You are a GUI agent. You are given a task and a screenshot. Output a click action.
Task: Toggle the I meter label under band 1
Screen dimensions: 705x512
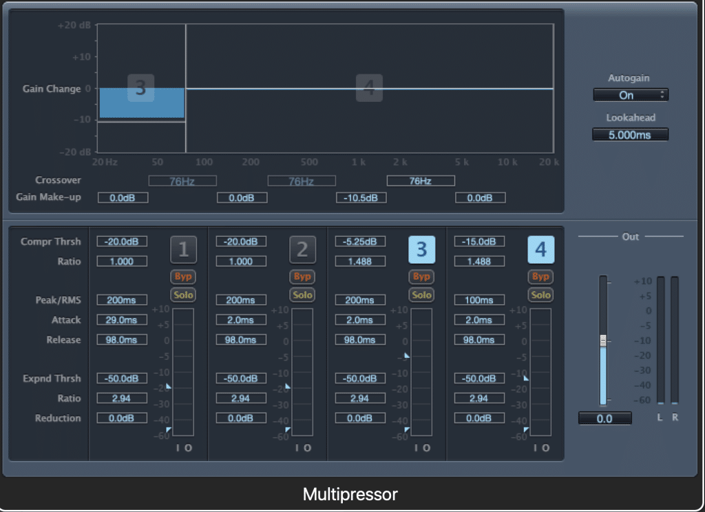coord(176,447)
